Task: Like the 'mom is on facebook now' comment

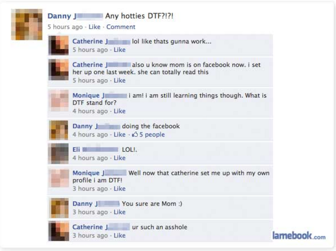Action: tap(119, 80)
